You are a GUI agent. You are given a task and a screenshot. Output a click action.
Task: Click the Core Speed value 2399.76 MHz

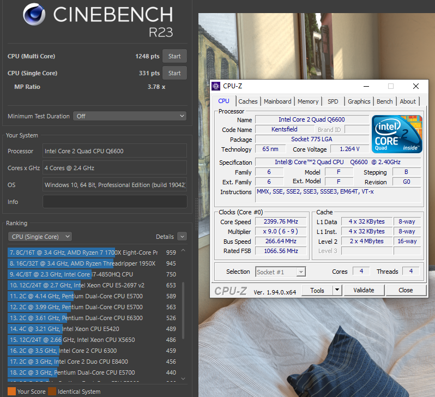281,221
